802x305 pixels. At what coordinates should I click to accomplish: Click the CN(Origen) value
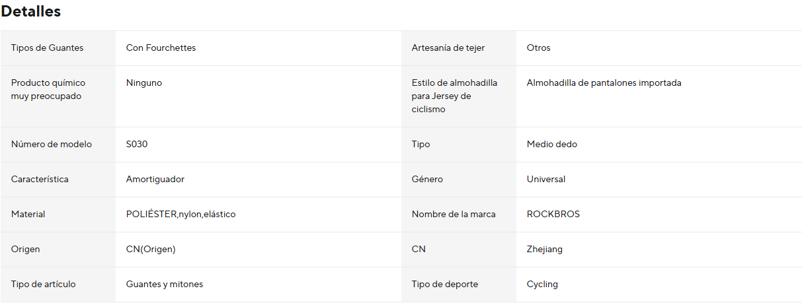151,250
